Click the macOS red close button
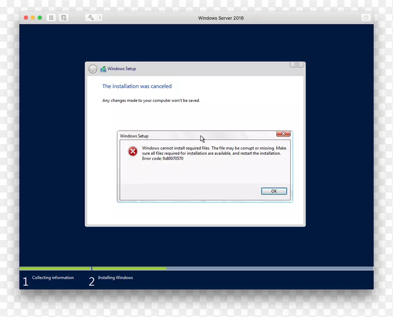 tap(26, 18)
